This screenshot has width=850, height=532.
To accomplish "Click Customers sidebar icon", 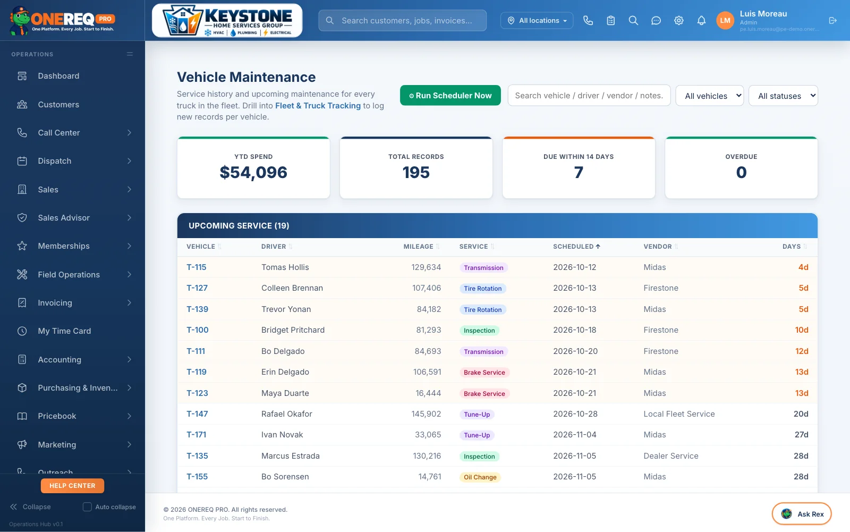I will (x=22, y=105).
